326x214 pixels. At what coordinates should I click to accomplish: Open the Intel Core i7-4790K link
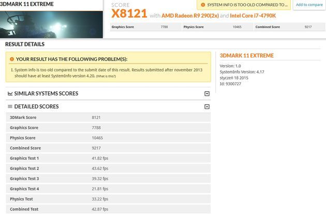click(253, 16)
